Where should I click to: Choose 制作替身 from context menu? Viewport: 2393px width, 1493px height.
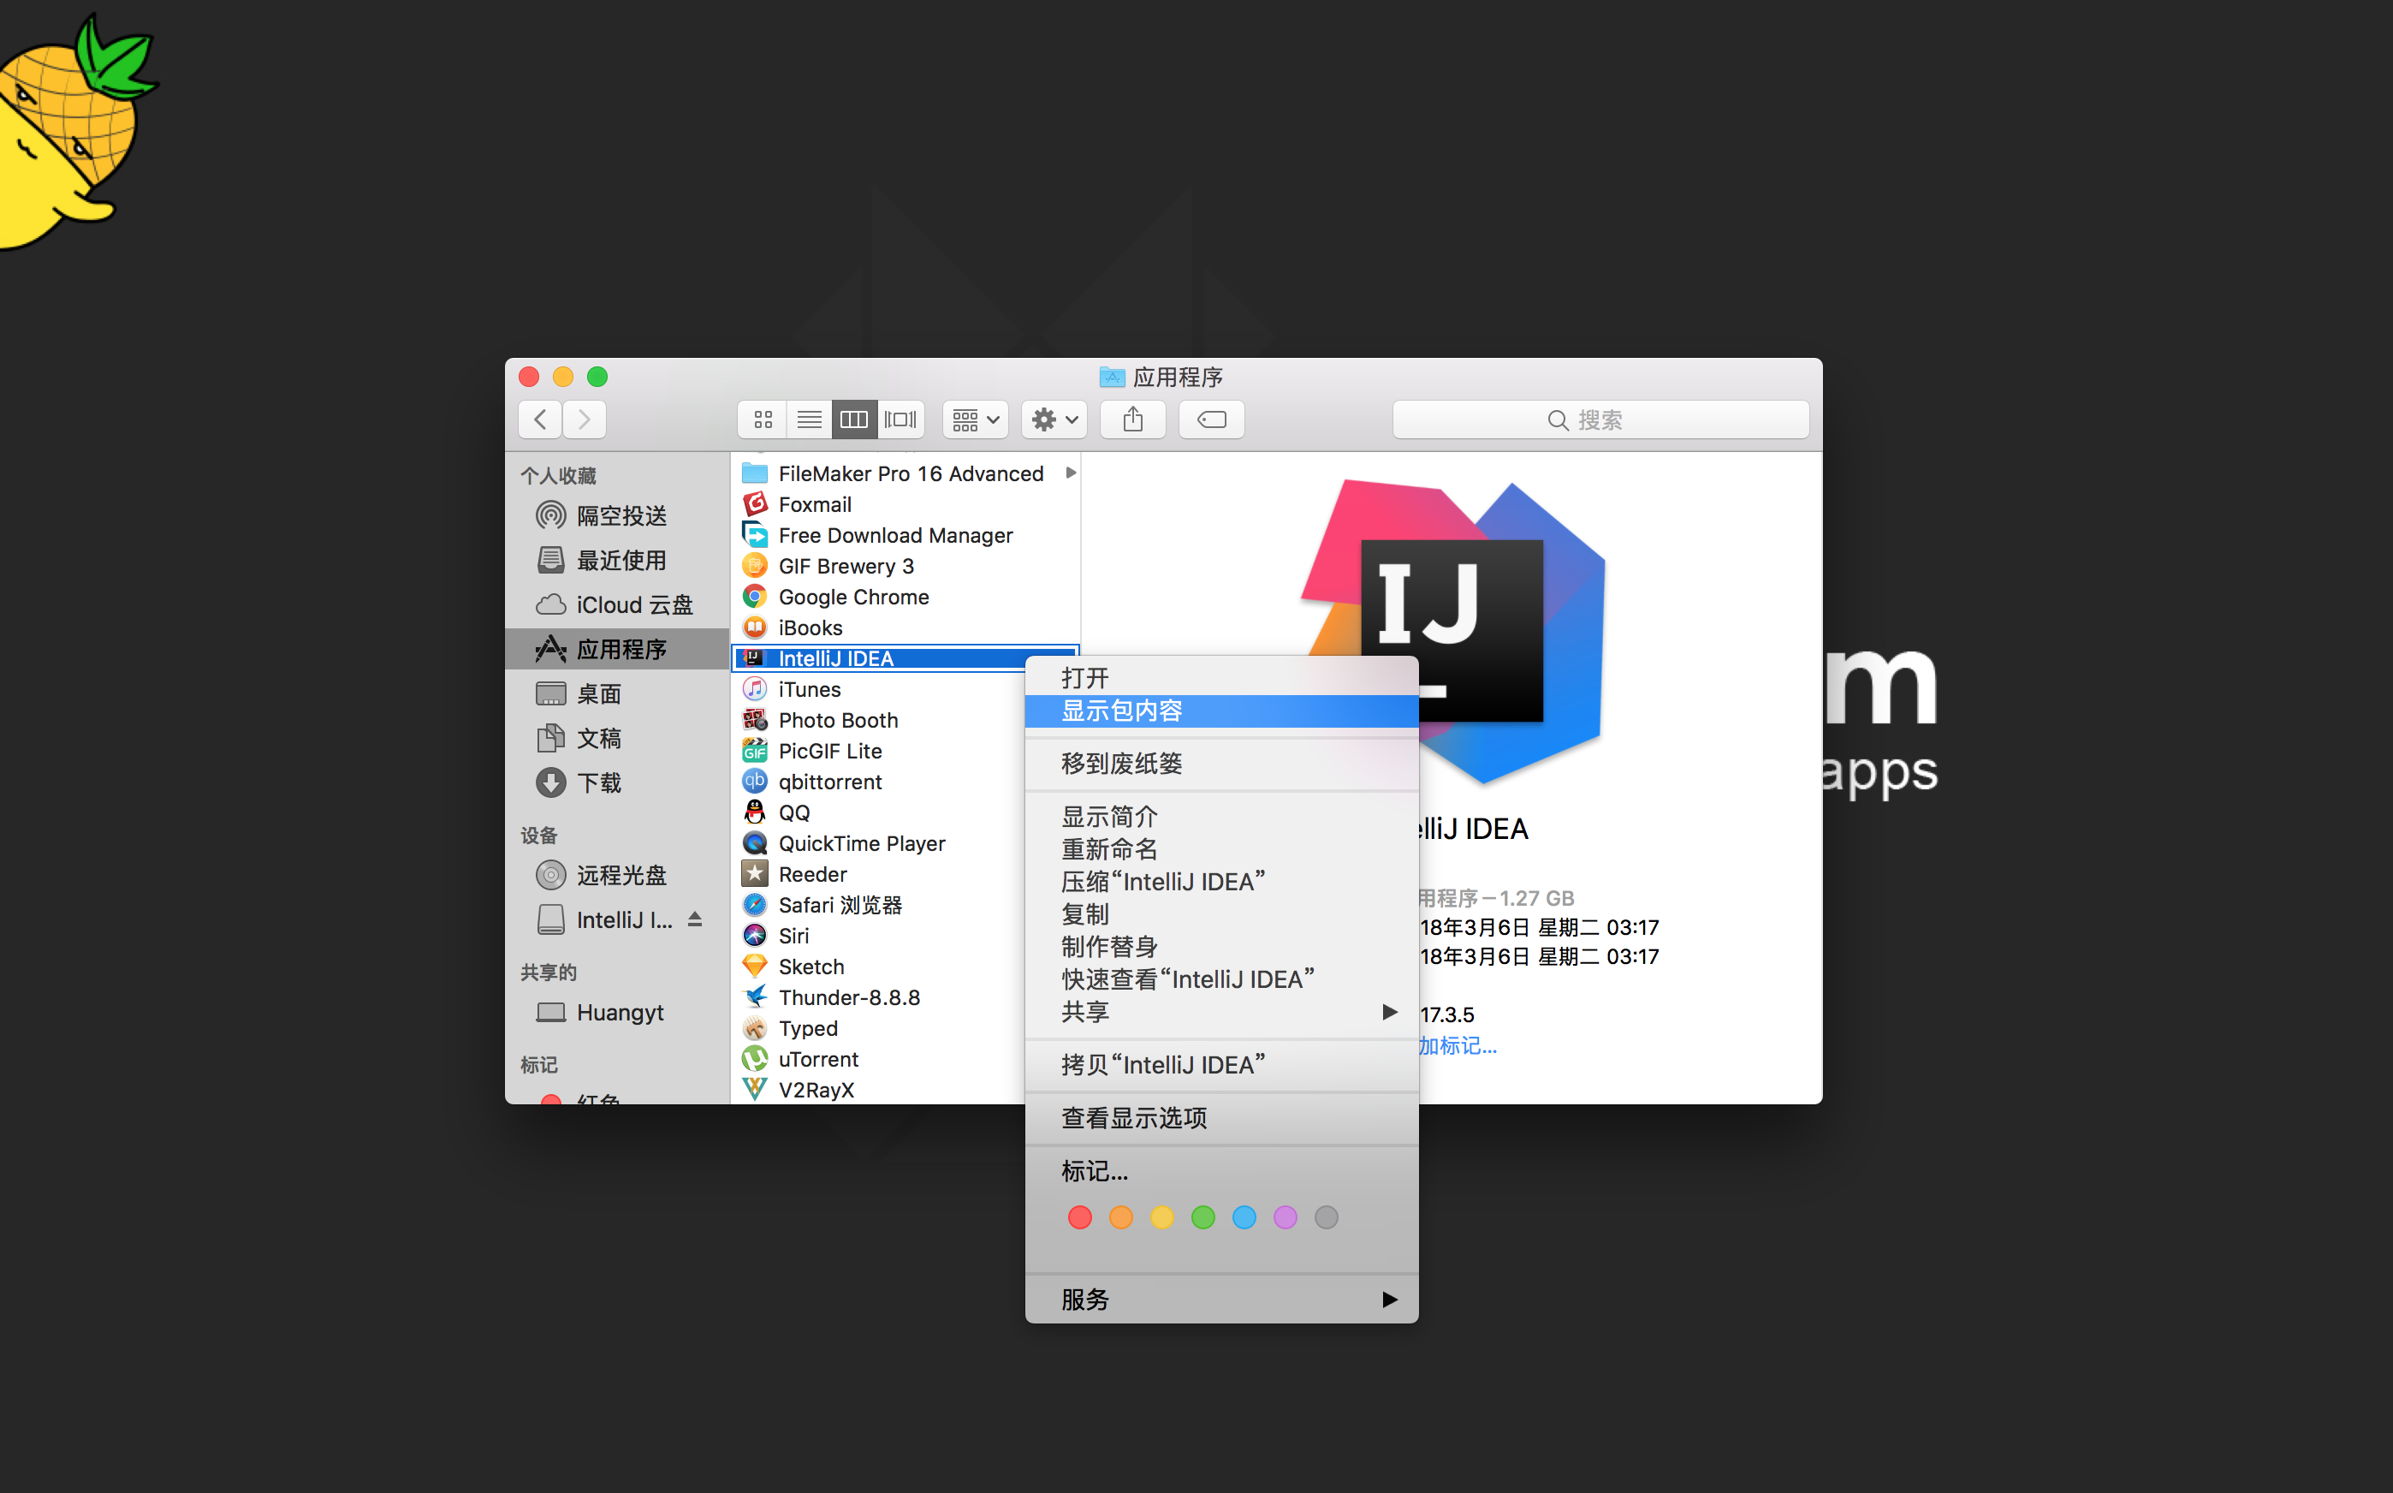(1221, 947)
